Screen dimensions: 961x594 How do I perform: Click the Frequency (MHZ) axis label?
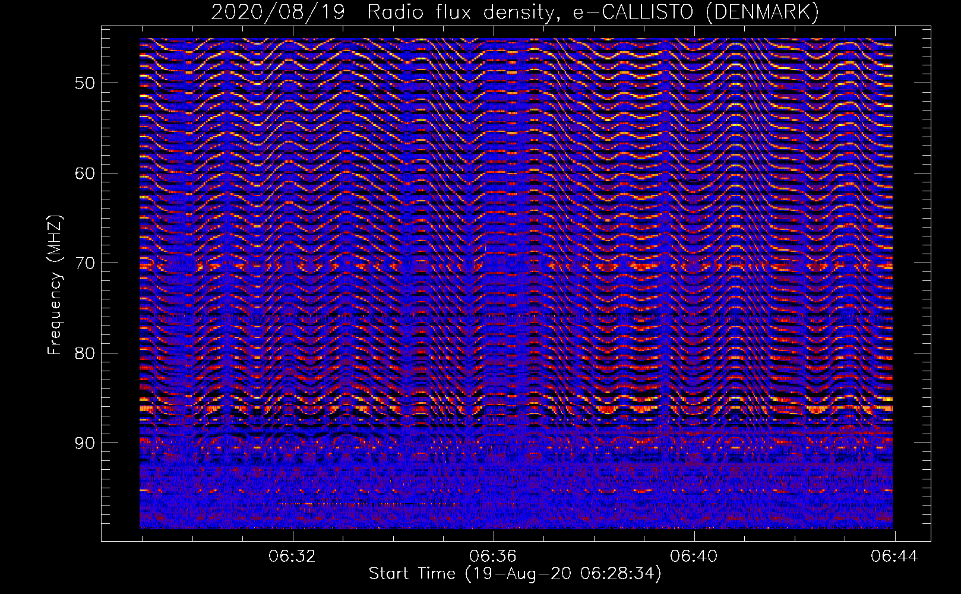[55, 285]
